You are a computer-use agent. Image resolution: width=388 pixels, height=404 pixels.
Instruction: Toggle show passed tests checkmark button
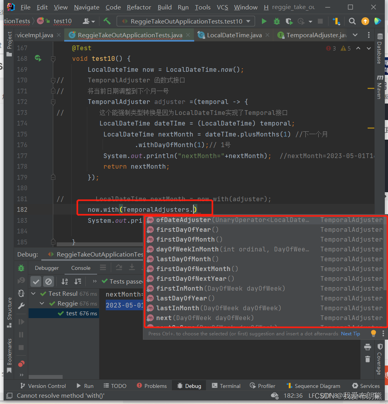coord(36,281)
